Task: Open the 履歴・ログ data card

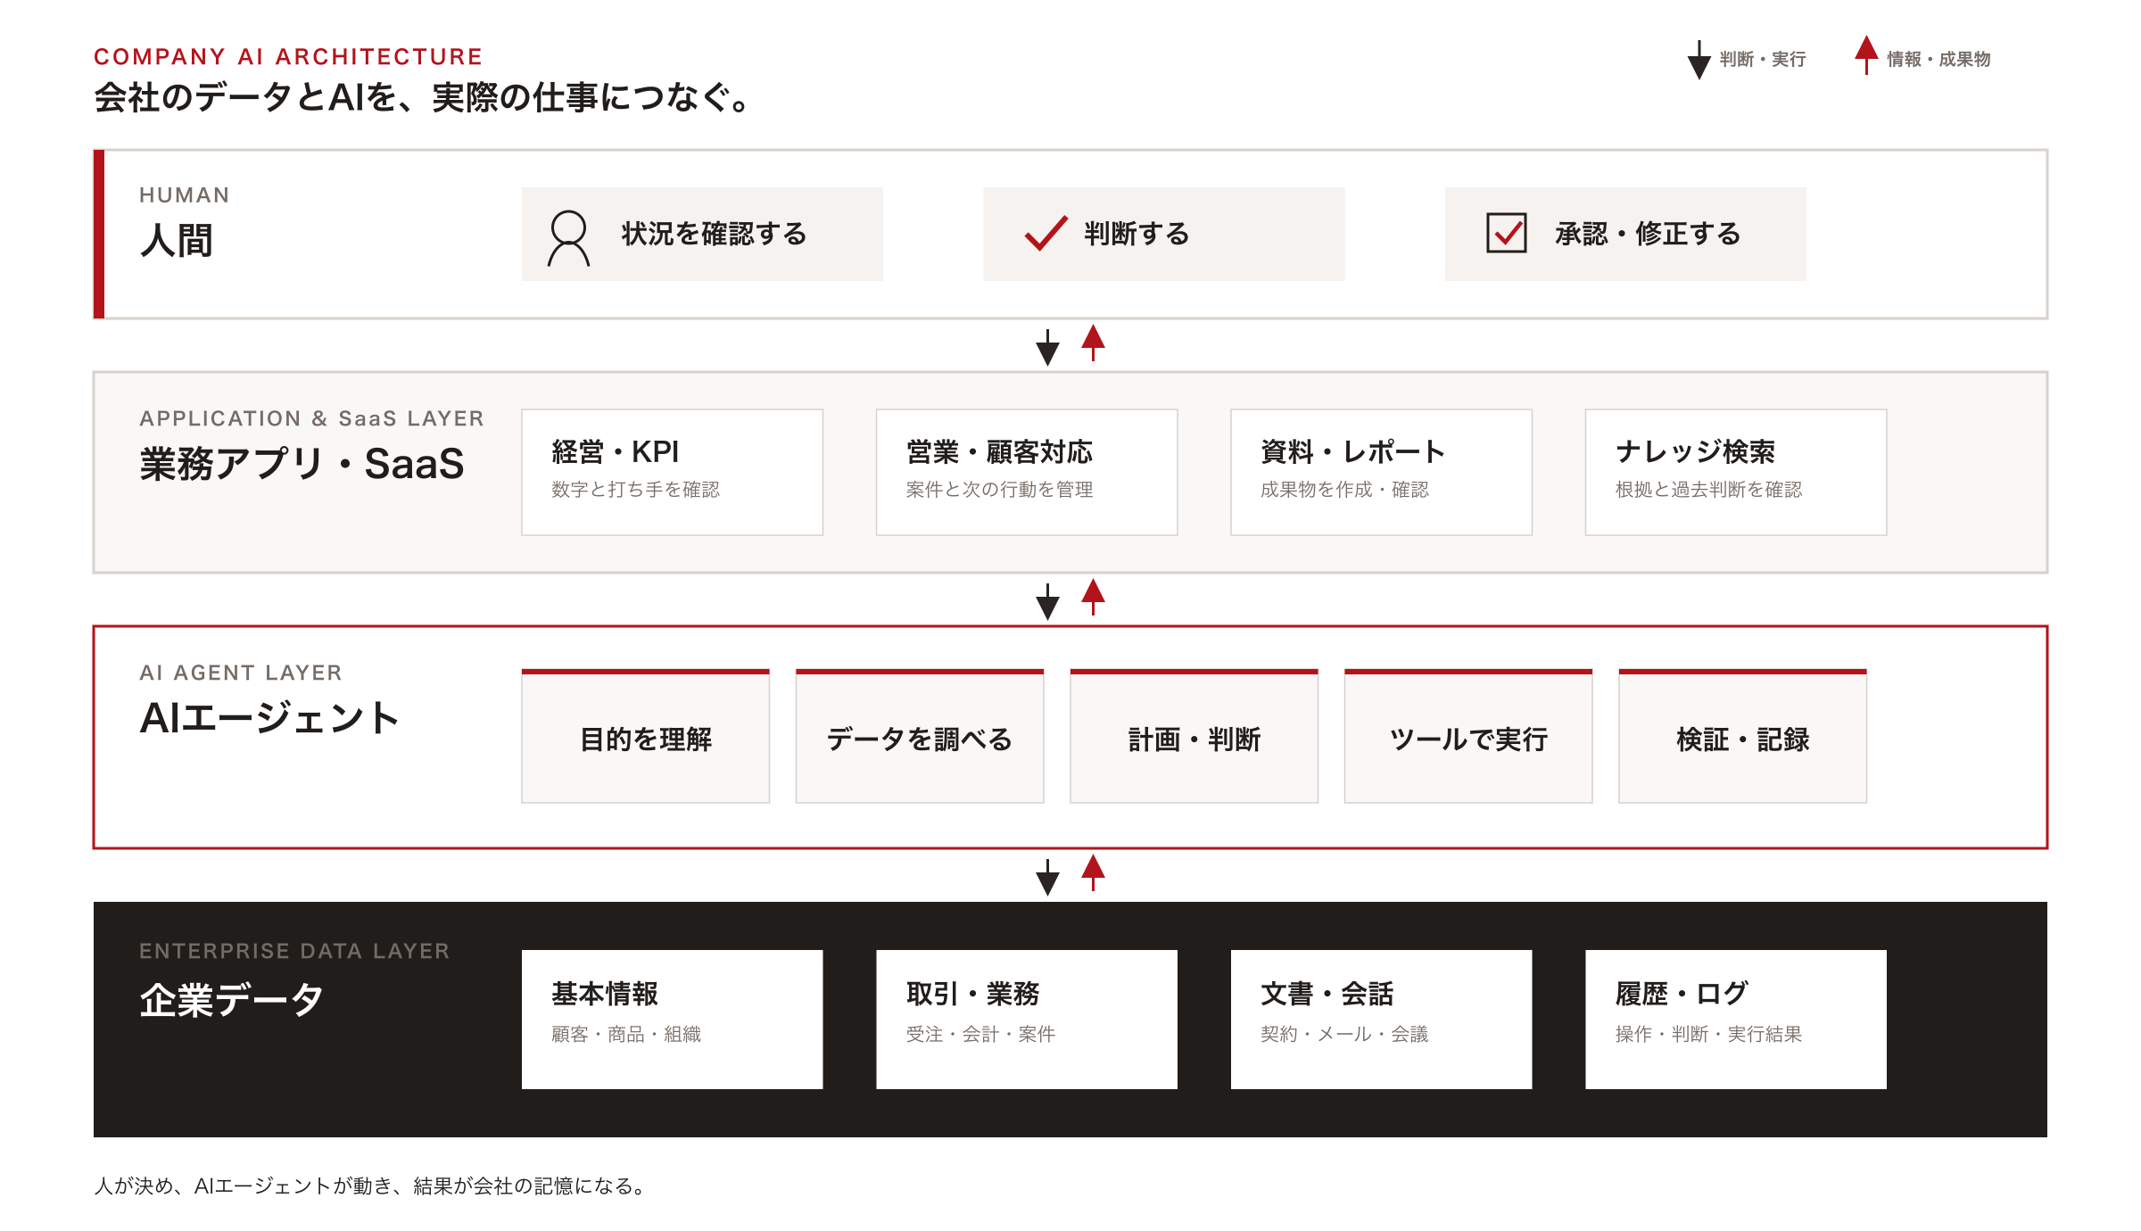Action: pos(1736,1019)
